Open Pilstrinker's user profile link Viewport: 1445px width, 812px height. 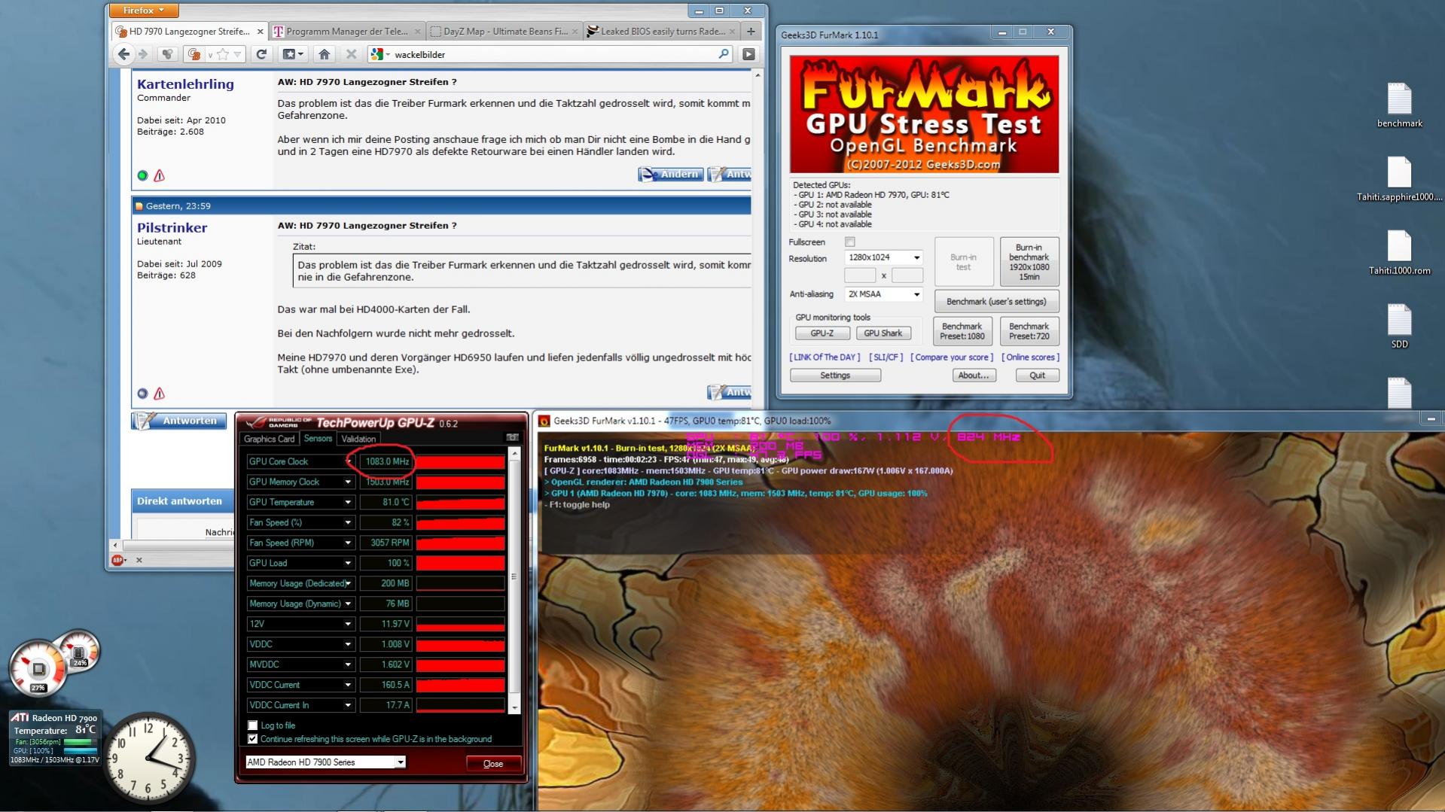172,228
